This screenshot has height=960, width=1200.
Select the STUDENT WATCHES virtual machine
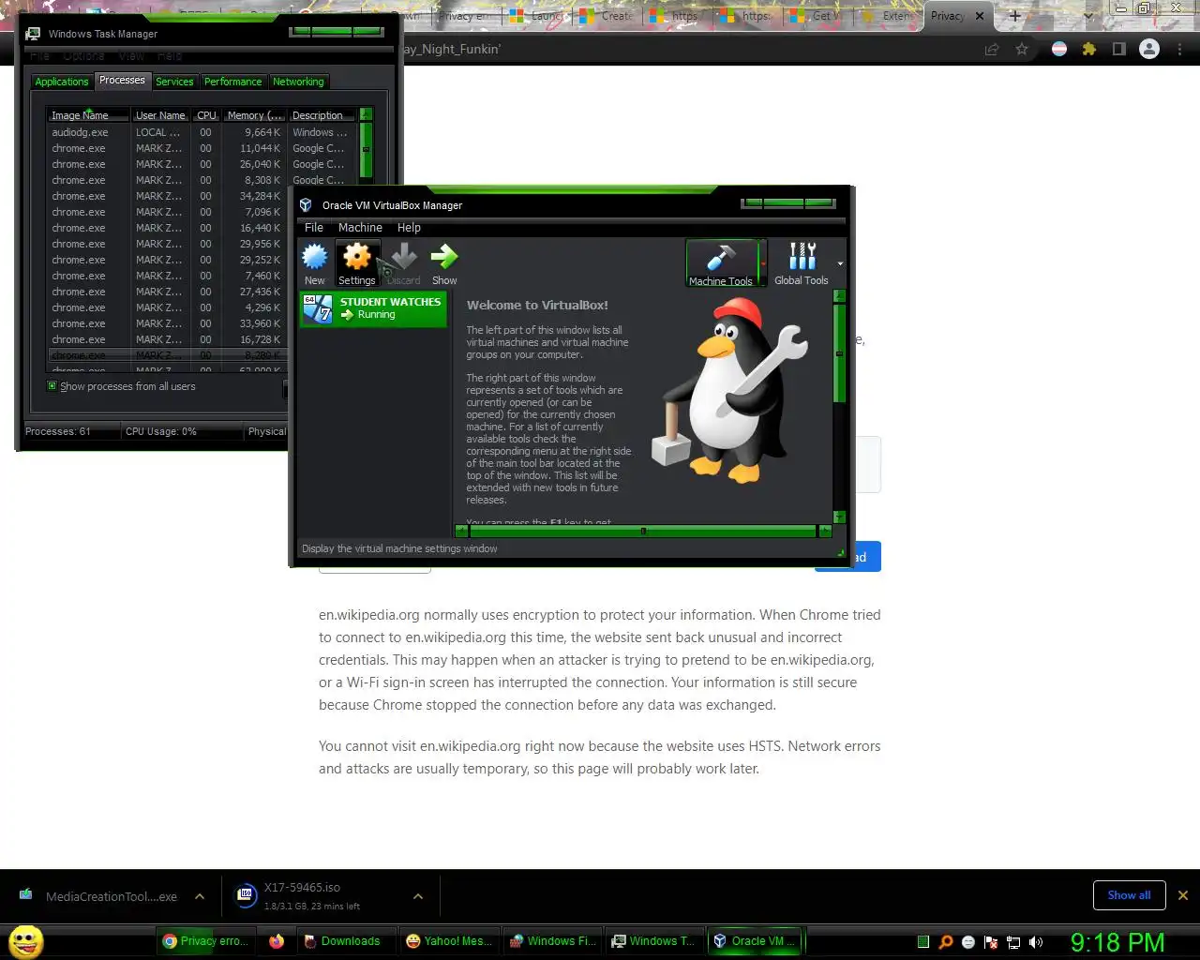pyautogui.click(x=373, y=308)
